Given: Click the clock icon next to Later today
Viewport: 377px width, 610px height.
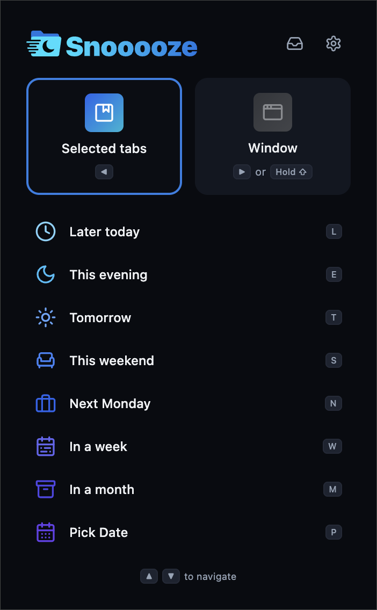Looking at the screenshot, I should 46,231.
